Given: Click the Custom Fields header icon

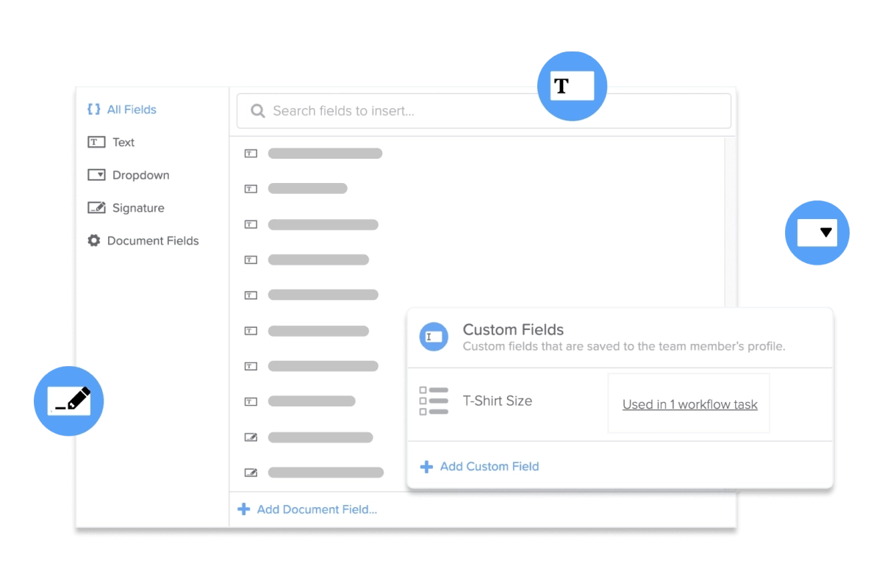Looking at the screenshot, I should 434,337.
